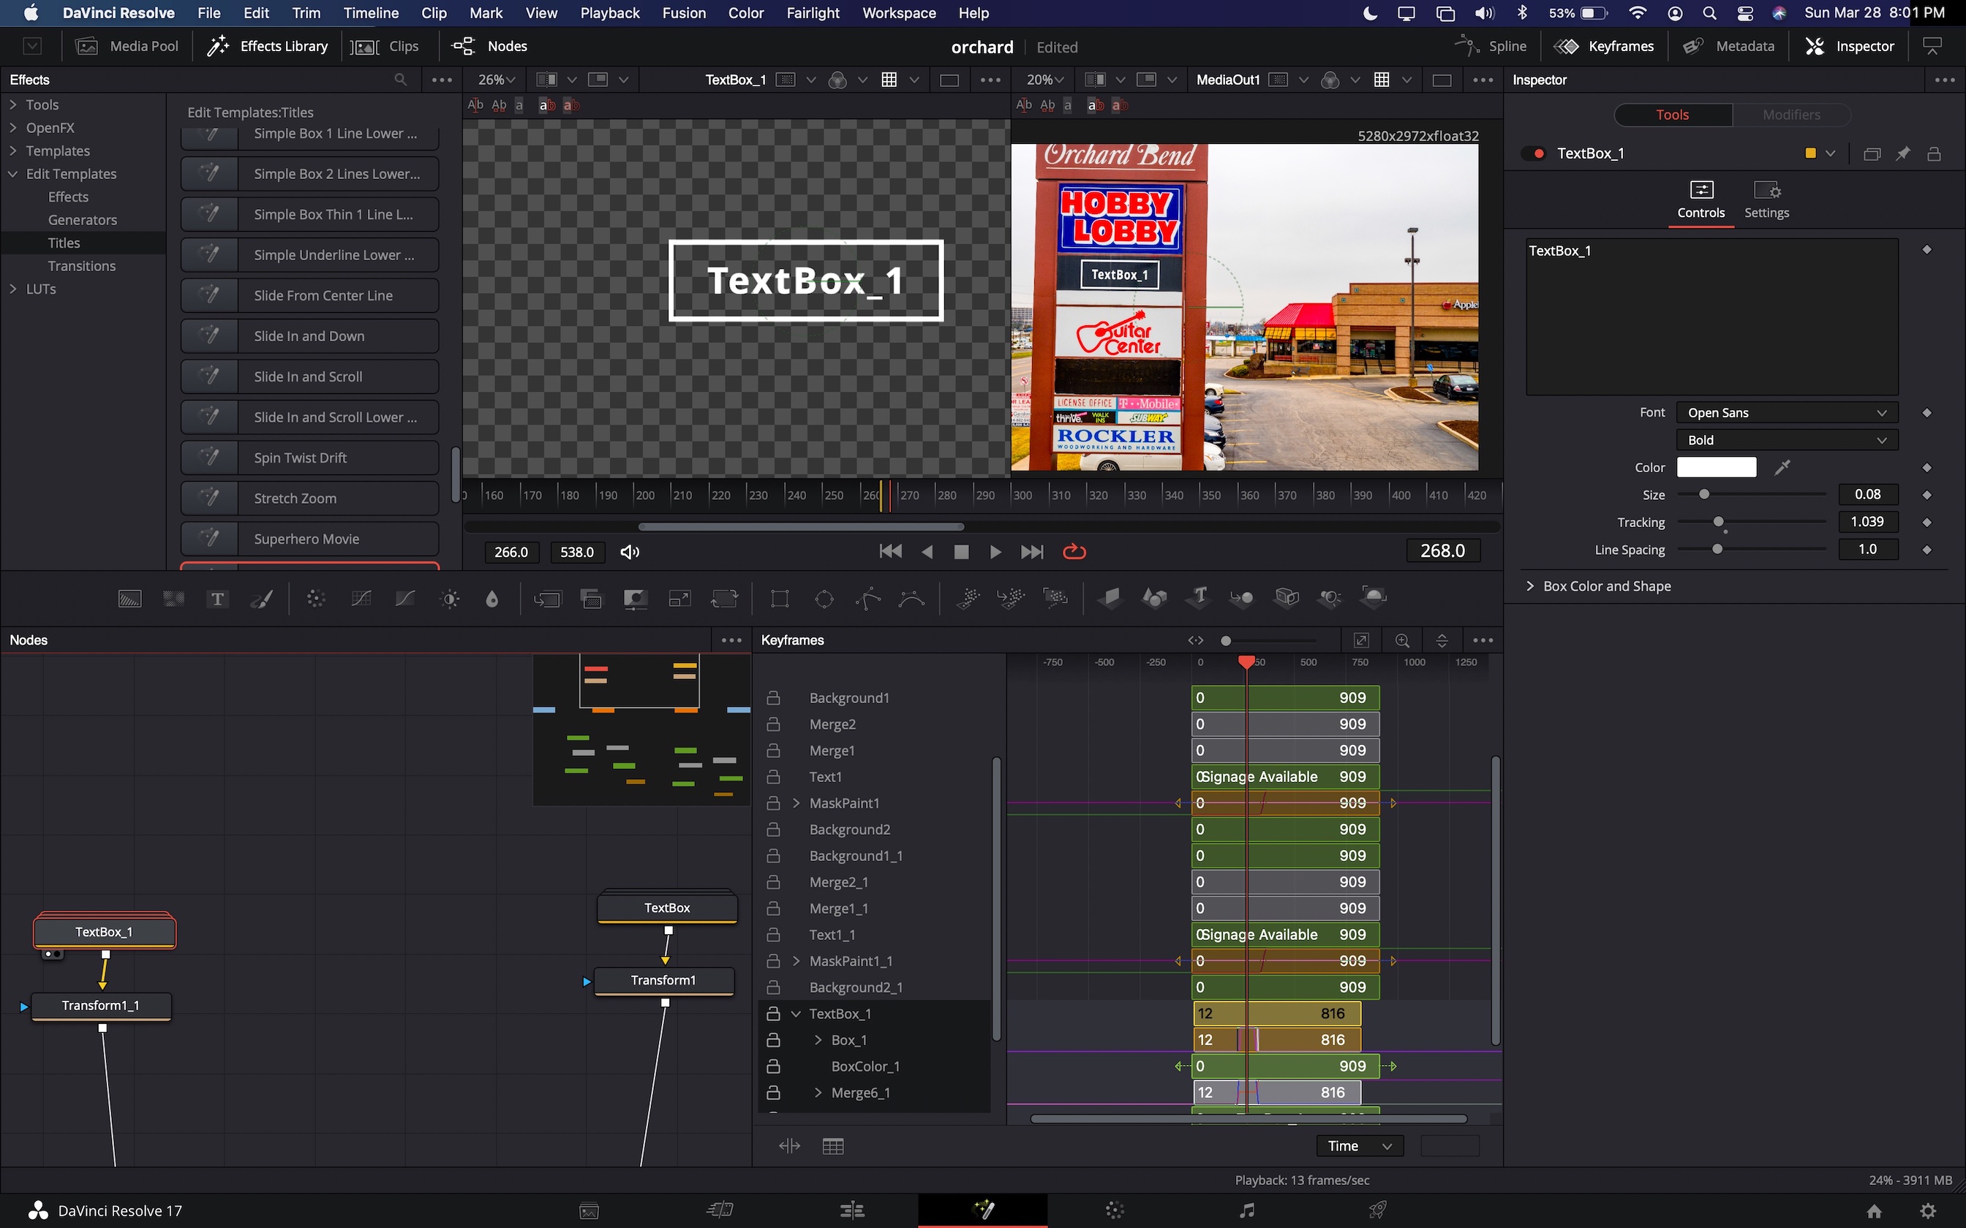Mute audio with speaker icon
This screenshot has width=1966, height=1228.
click(630, 553)
